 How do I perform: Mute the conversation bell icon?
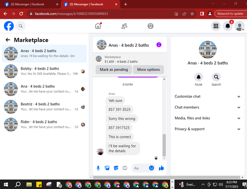pyautogui.click(x=199, y=77)
